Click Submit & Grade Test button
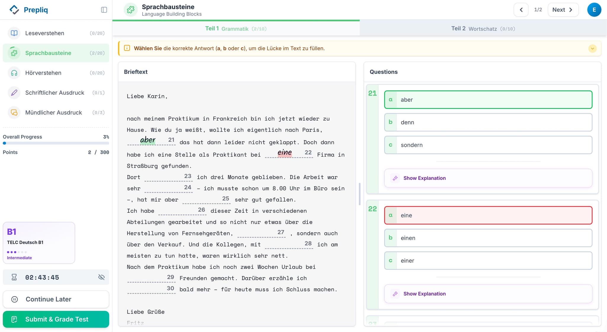 click(56, 319)
